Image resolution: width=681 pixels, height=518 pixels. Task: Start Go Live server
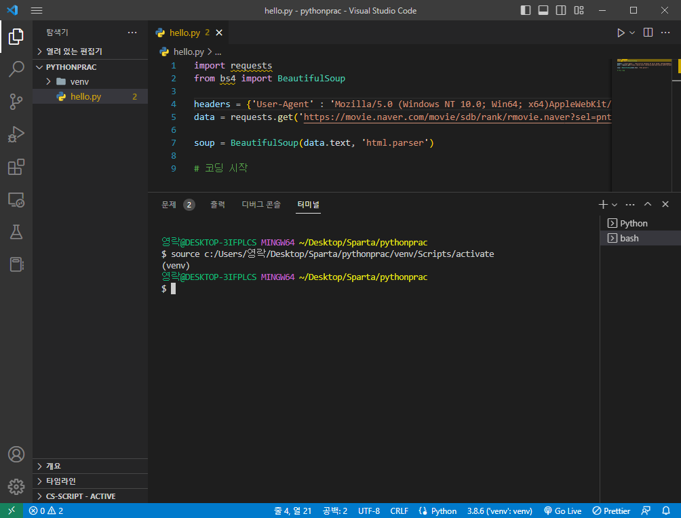point(562,511)
